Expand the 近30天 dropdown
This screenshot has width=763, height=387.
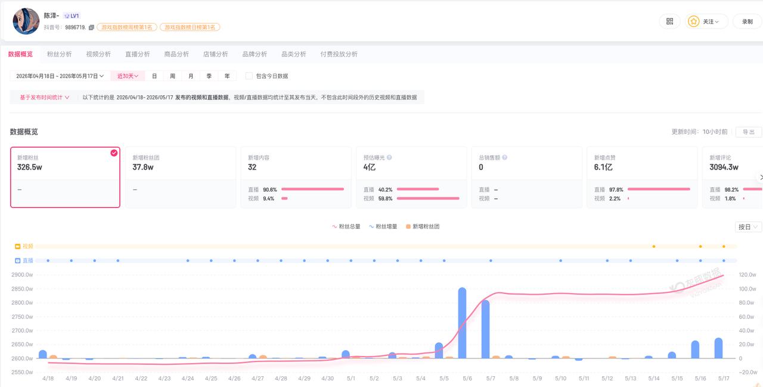tap(128, 76)
